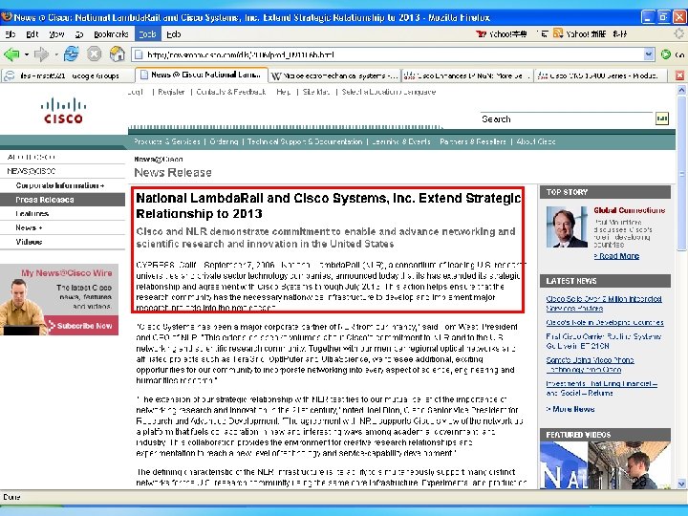Expand the News + sidebar item
688x516 pixels.
29,227
